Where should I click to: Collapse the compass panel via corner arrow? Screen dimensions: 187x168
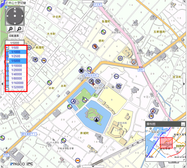(6, 7)
